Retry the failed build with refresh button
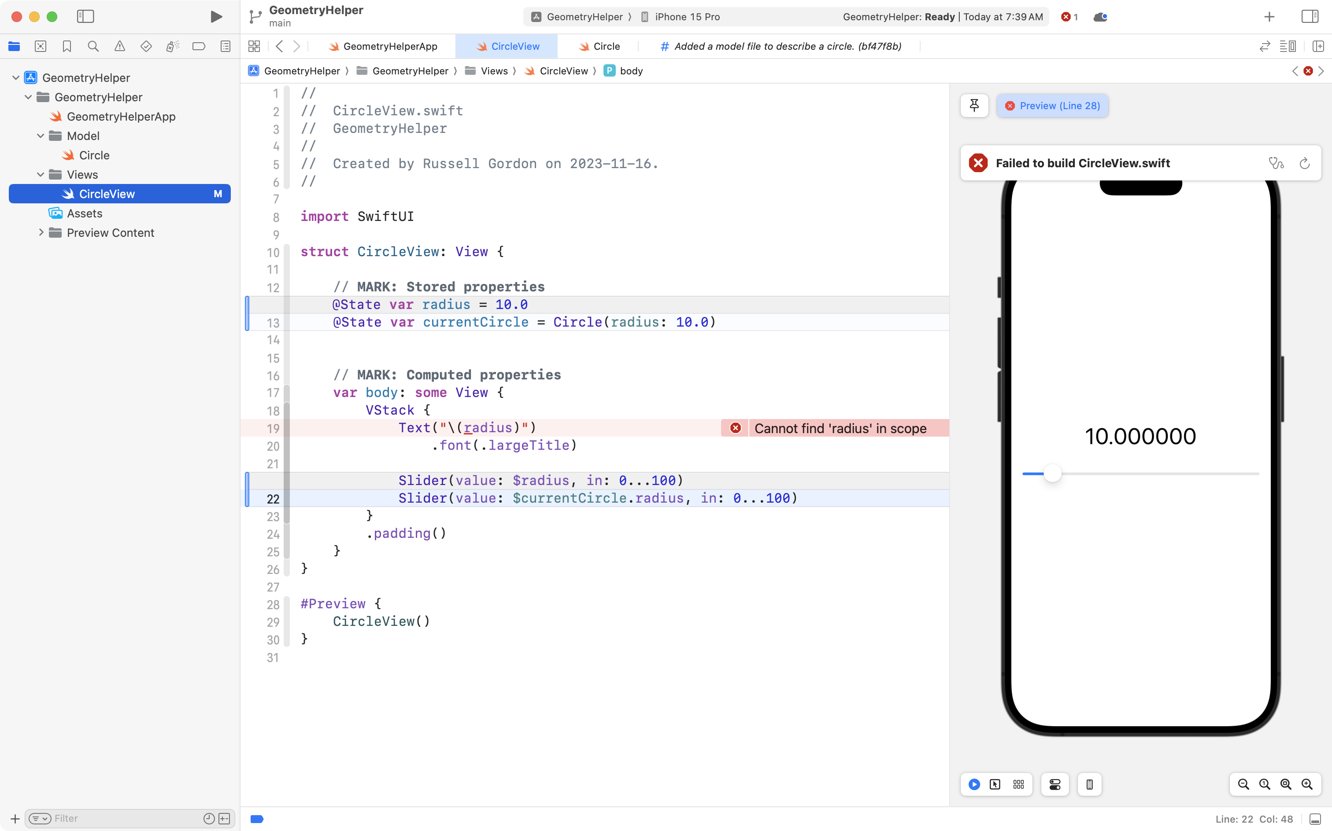 [1304, 163]
